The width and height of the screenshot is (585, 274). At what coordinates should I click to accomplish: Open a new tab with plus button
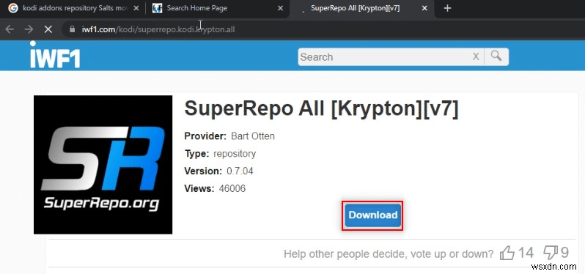448,8
